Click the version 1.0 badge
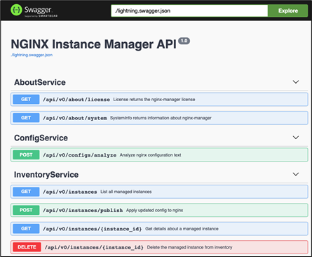The width and height of the screenshot is (312, 257). click(x=184, y=41)
